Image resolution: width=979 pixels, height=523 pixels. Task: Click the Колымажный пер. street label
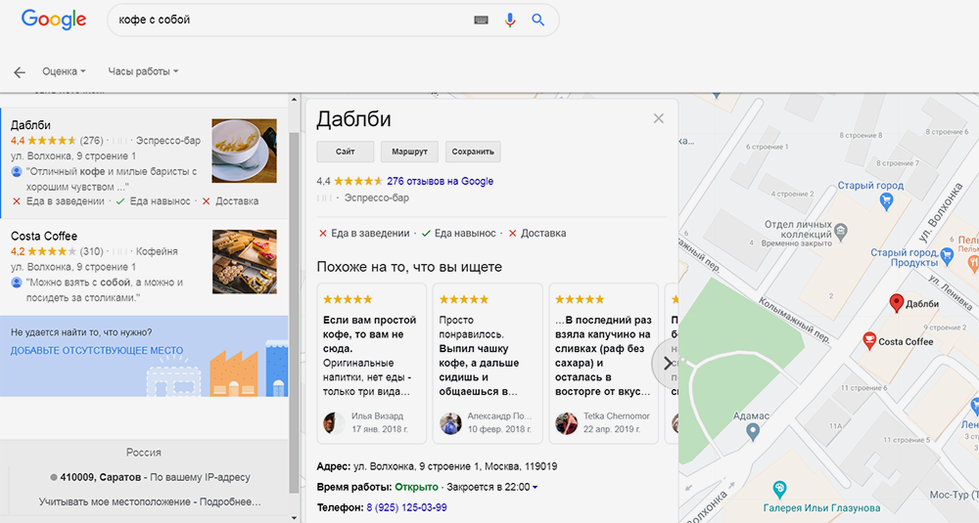pyautogui.click(x=794, y=320)
